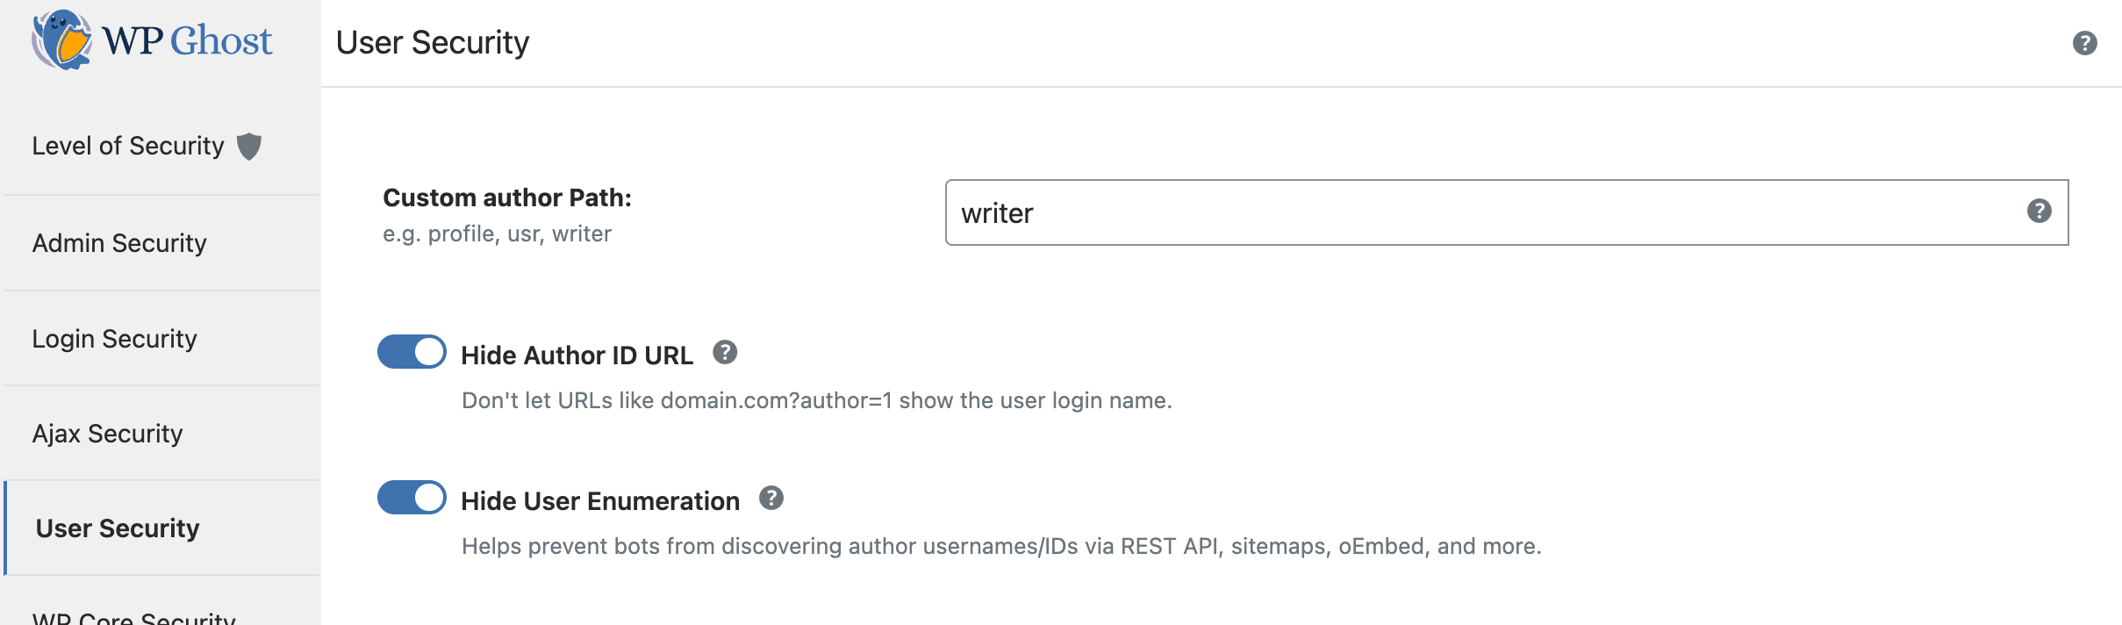2122x625 pixels.
Task: Open Login Security settings
Action: (161, 339)
